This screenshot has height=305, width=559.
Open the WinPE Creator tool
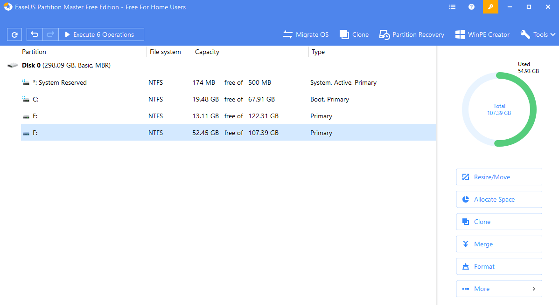[482, 34]
